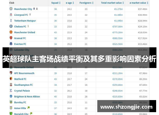
Task: Open the Manchester United club link
Action: click(24, 32)
